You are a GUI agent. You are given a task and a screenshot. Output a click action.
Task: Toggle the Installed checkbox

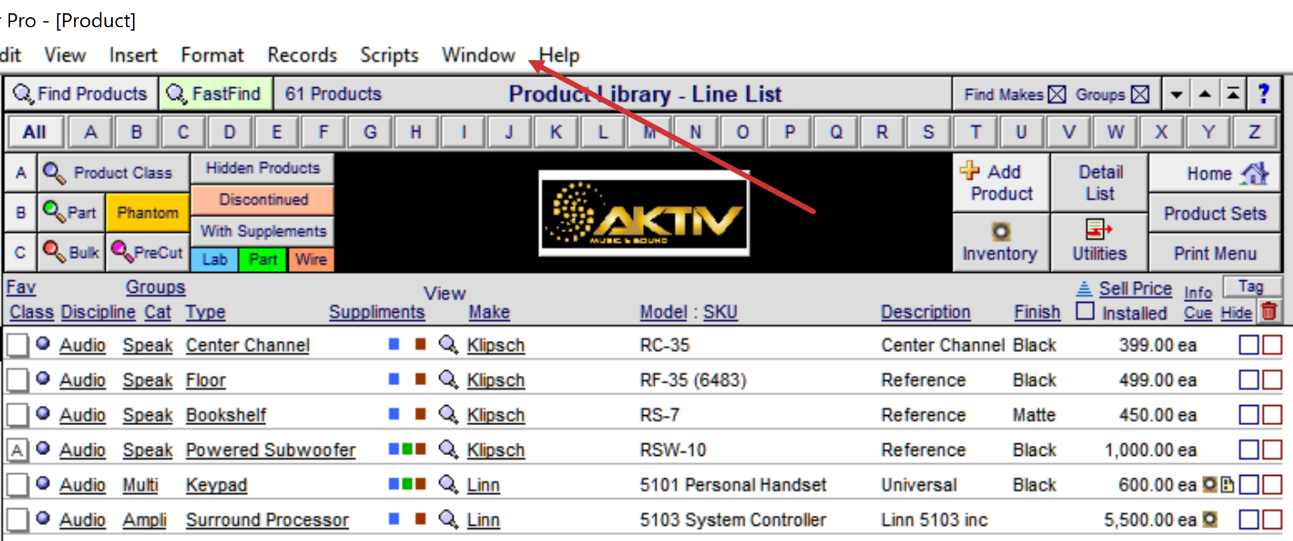1085,311
